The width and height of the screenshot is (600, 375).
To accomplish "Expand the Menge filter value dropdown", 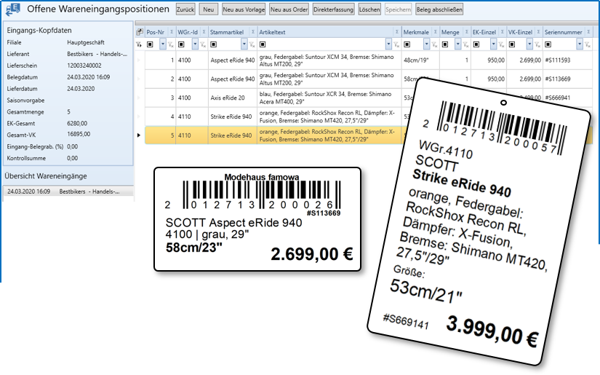I will tap(458, 45).
